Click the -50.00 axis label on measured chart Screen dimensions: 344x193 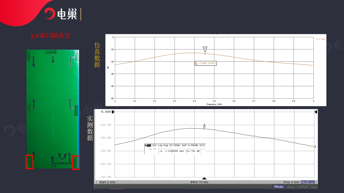pos(105,177)
